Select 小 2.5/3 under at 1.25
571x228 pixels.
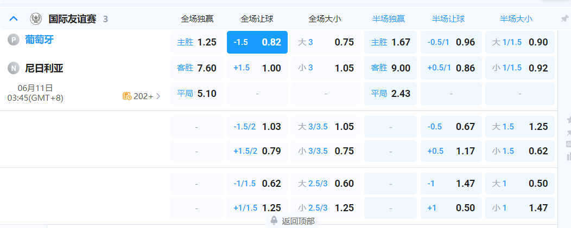click(x=326, y=208)
